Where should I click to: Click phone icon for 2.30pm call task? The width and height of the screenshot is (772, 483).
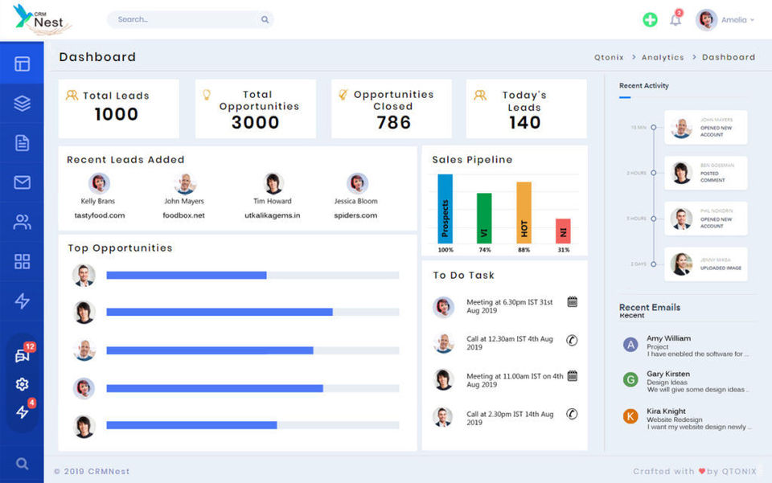tap(572, 414)
